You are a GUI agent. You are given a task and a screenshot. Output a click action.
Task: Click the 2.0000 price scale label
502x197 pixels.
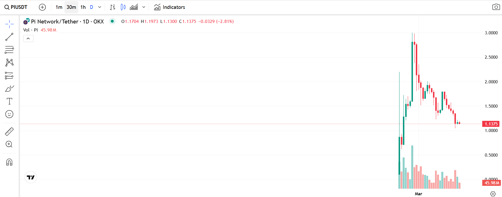pos(491,82)
